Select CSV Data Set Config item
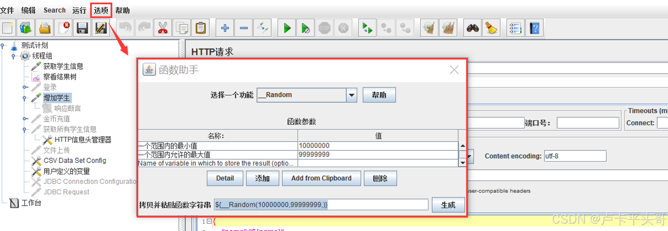 pyautogui.click(x=75, y=161)
